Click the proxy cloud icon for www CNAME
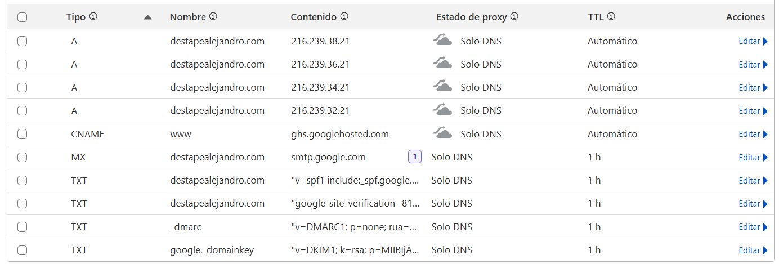This screenshot has width=779, height=264. (442, 133)
